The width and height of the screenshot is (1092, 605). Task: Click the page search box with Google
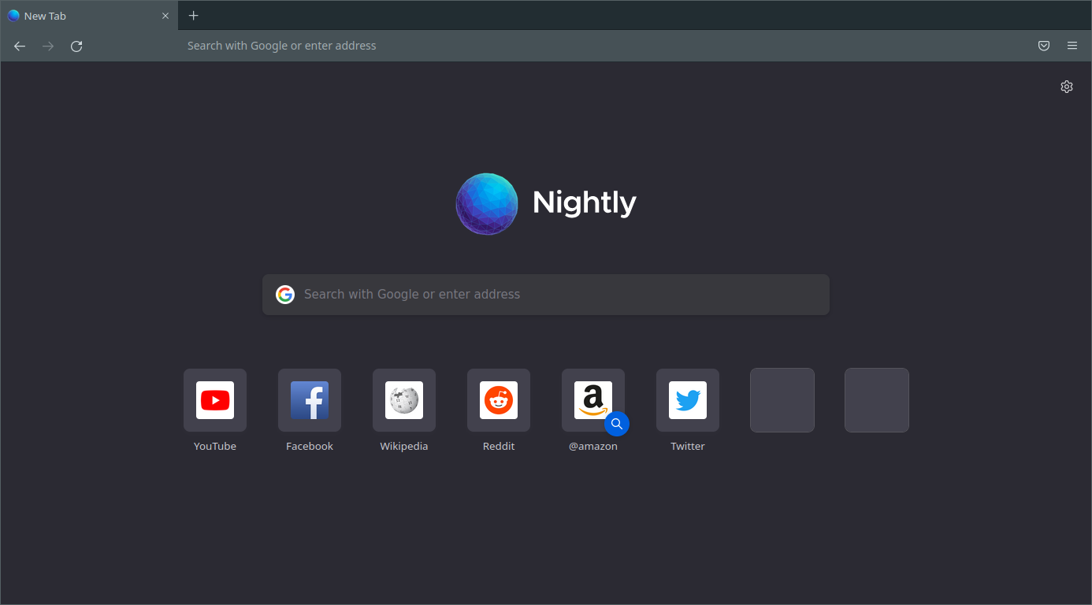(x=546, y=295)
